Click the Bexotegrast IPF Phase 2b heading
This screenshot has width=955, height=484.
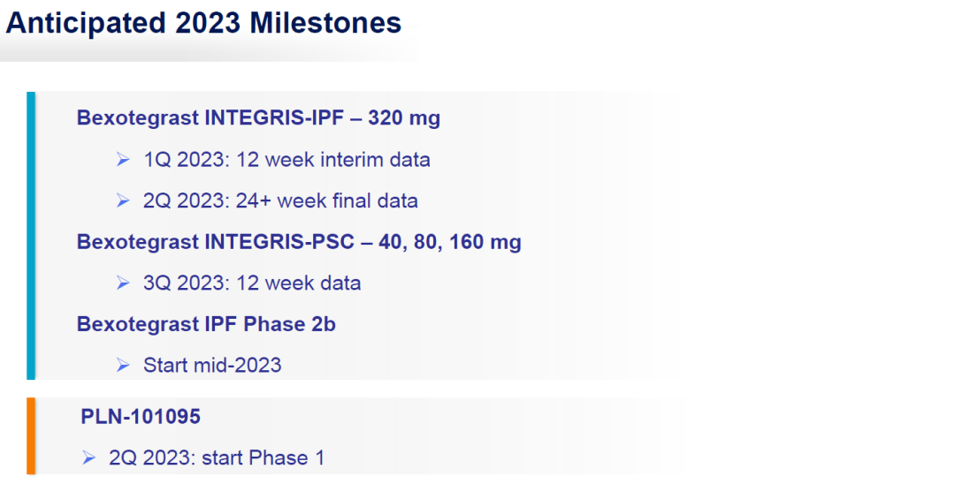coord(206,325)
